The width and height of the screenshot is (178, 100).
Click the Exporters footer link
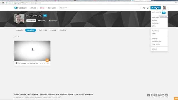point(44,94)
